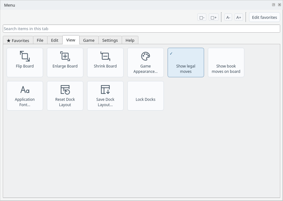283x201 pixels.
Task: Click the Edit favorites button
Action: point(264,17)
